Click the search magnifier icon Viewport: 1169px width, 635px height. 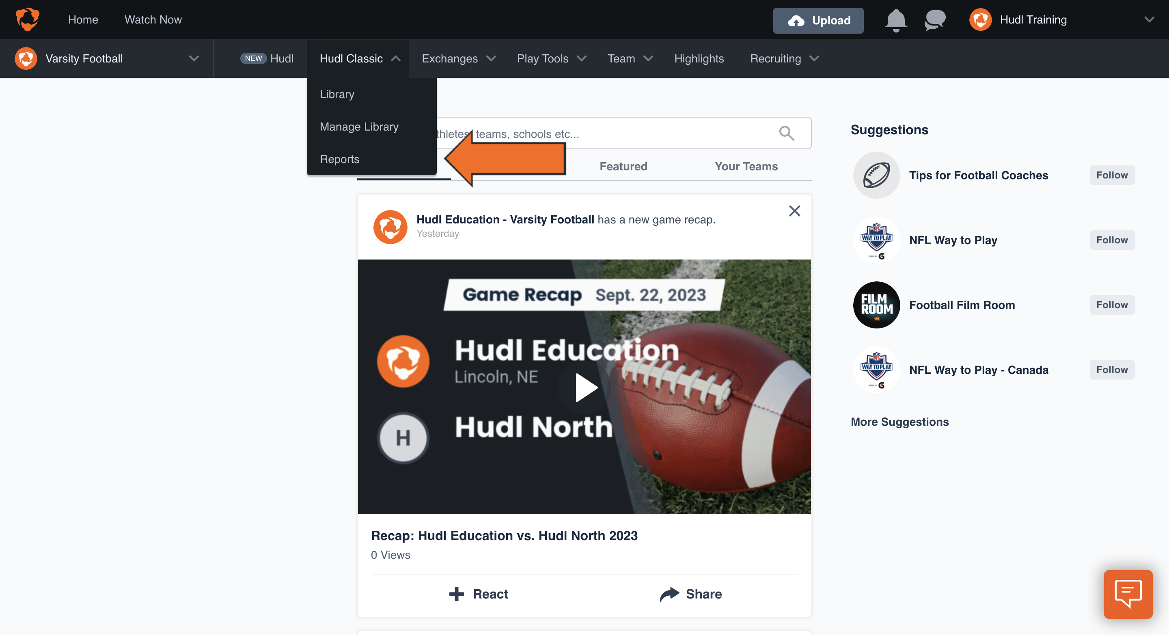(787, 133)
